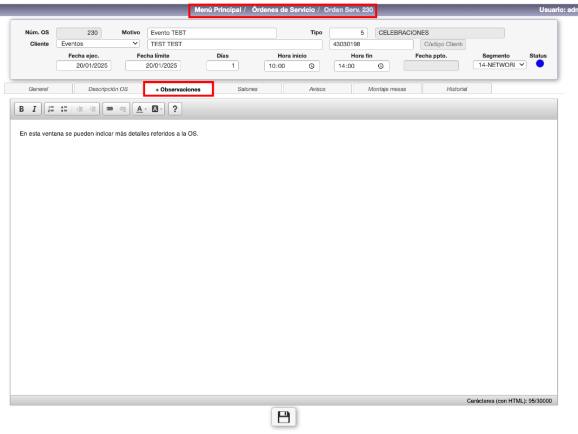The width and height of the screenshot is (578, 434).
Task: Open the text color dropdown
Action: pos(141,109)
